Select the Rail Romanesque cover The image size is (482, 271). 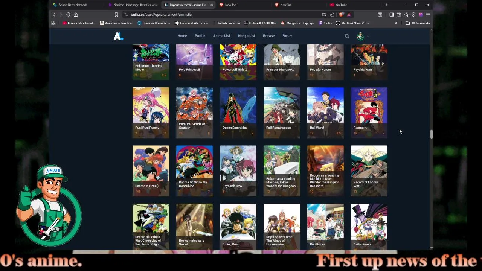click(282, 113)
